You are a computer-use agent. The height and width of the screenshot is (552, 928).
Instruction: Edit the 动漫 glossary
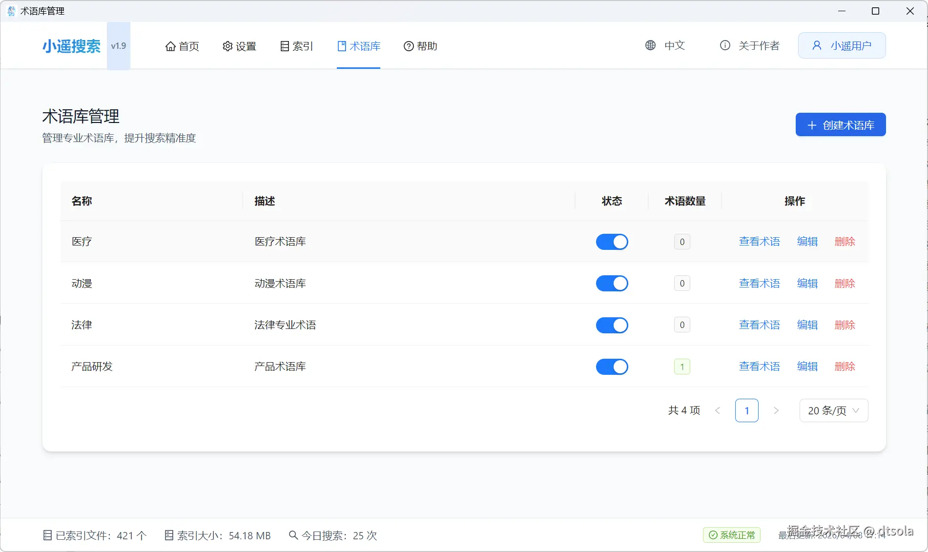coord(807,284)
